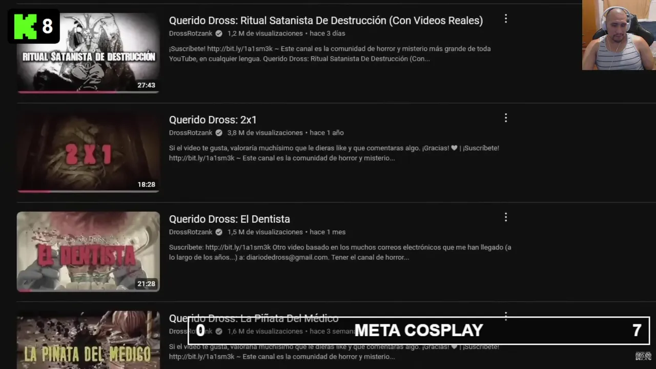This screenshot has height=369, width=656.
Task: Click the 27:43 duration badge
Action: [x=146, y=85]
